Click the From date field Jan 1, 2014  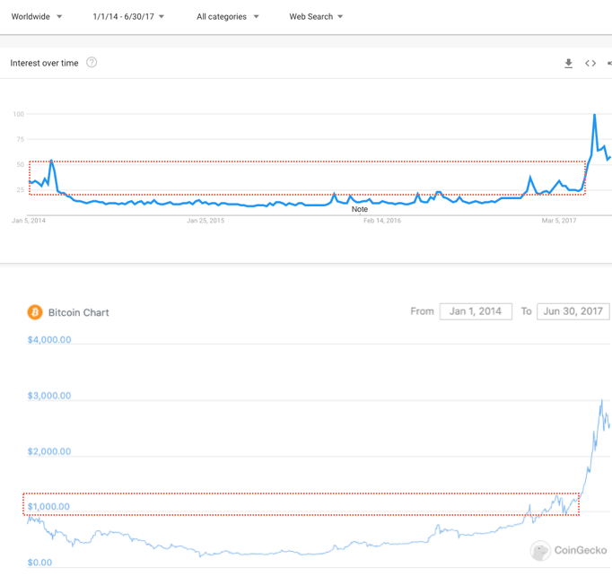[476, 311]
